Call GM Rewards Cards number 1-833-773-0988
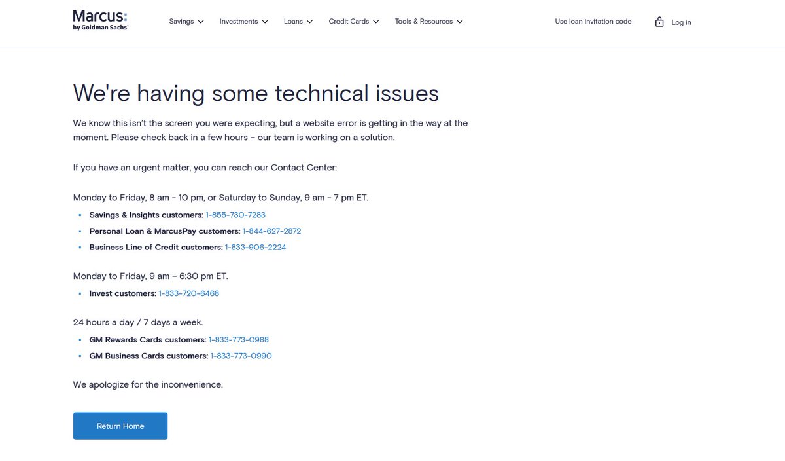Image resolution: width=785 pixels, height=461 pixels. [x=238, y=340]
